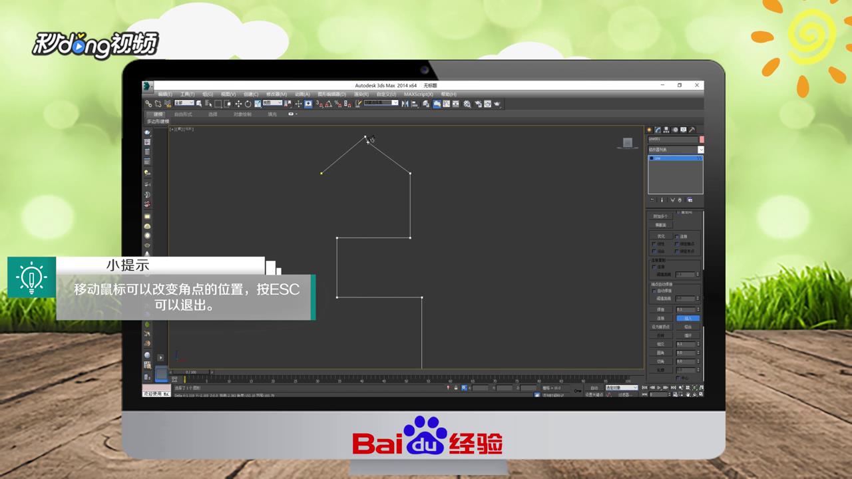Open the 选定对象 key filter dropdown

coord(622,388)
